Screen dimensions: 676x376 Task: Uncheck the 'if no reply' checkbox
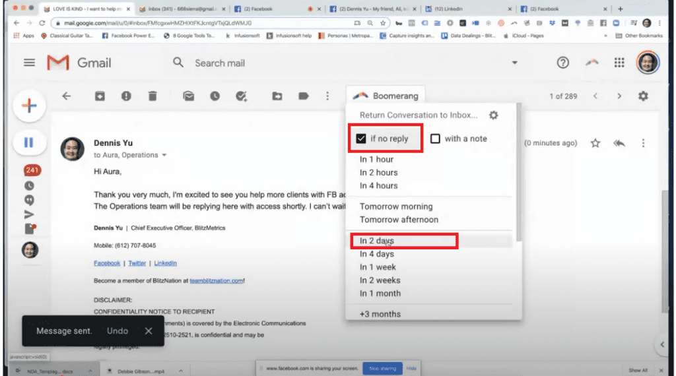coord(361,139)
